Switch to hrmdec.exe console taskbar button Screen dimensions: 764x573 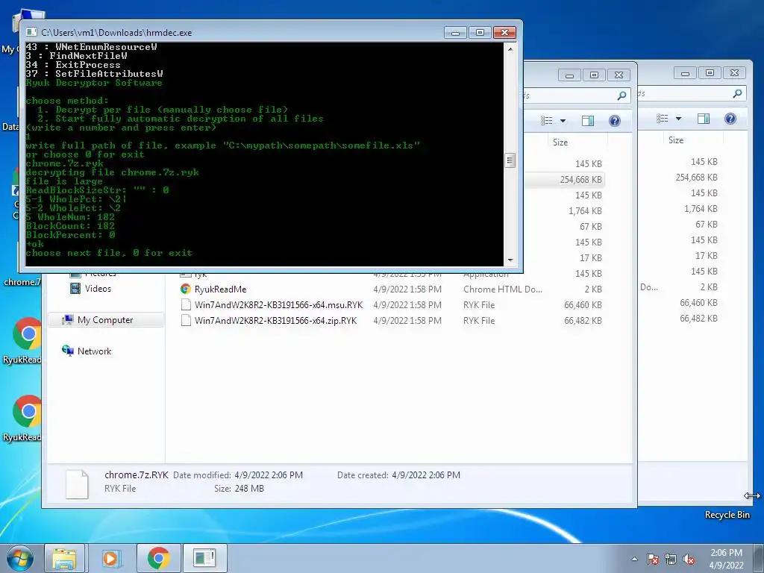(x=204, y=558)
